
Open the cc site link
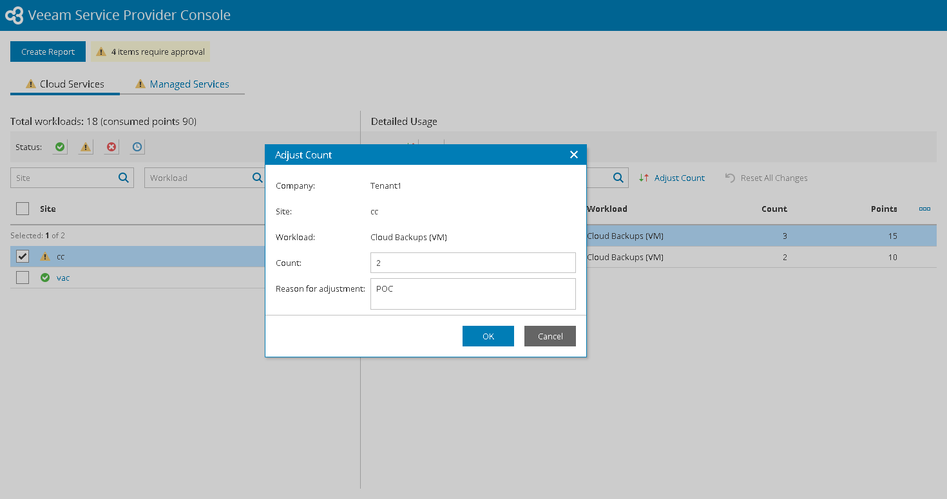pyautogui.click(x=61, y=256)
